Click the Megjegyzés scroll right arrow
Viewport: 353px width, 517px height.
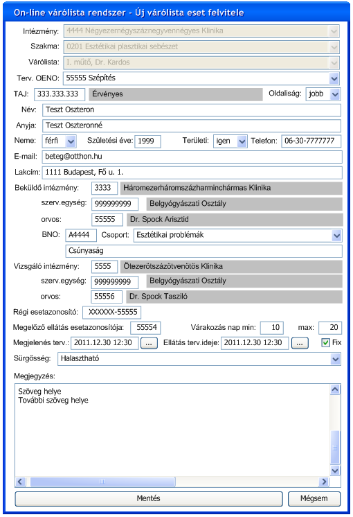(x=324, y=482)
